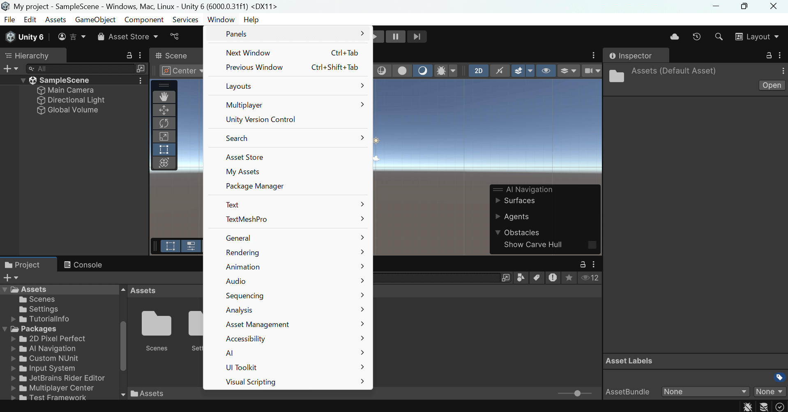Expand Surfaces in AI Navigation overlay
Image resolution: width=788 pixels, height=412 pixels.
pyautogui.click(x=498, y=200)
